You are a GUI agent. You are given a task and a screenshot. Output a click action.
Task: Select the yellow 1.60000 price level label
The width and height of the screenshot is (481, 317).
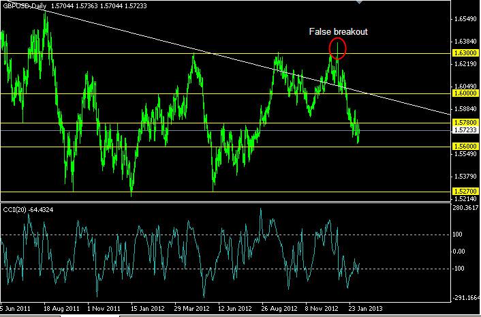point(465,93)
